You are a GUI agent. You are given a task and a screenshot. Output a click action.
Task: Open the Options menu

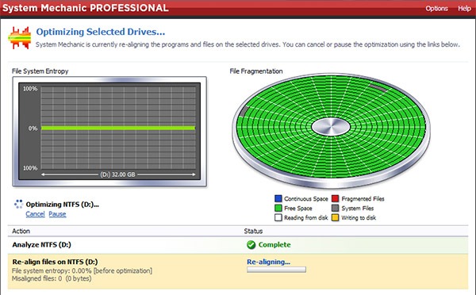436,8
